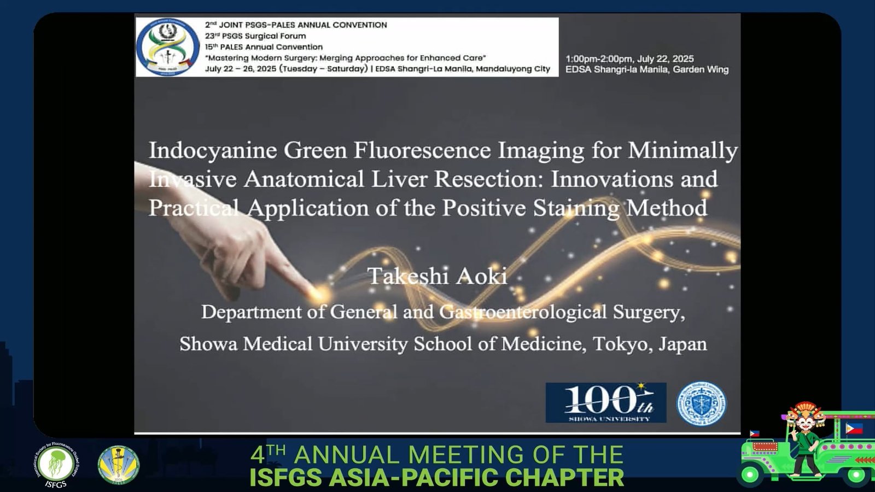Click the green jeepney front wheel
875x492 pixels.
[750, 476]
